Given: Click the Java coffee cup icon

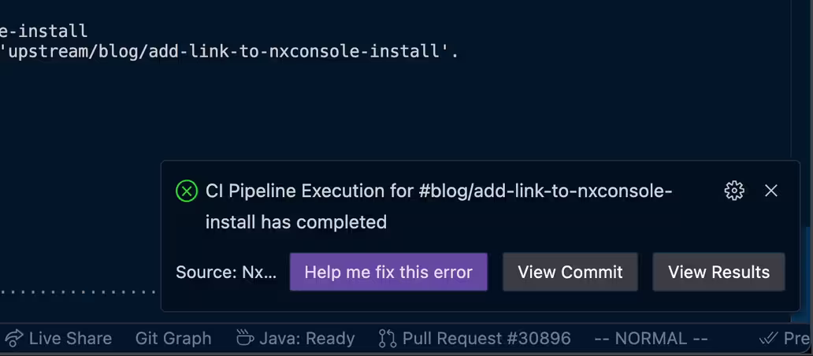Looking at the screenshot, I should pos(245,339).
